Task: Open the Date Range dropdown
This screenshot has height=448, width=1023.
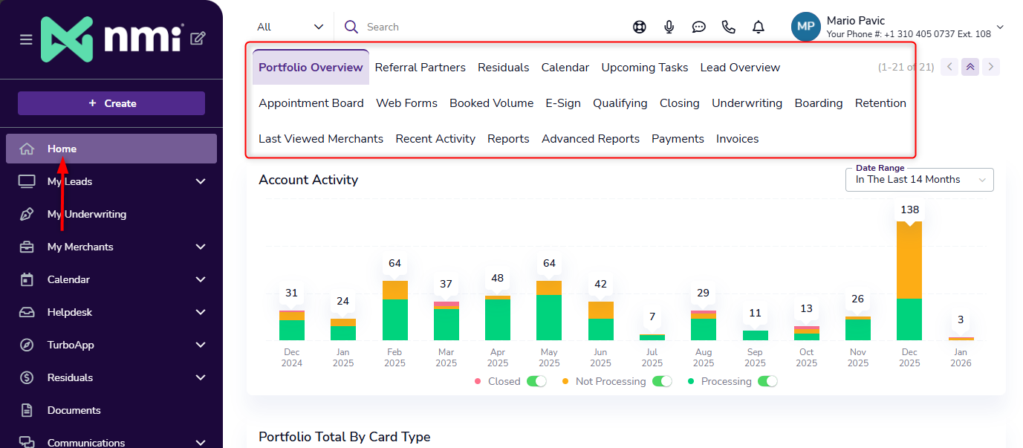Action: [919, 180]
